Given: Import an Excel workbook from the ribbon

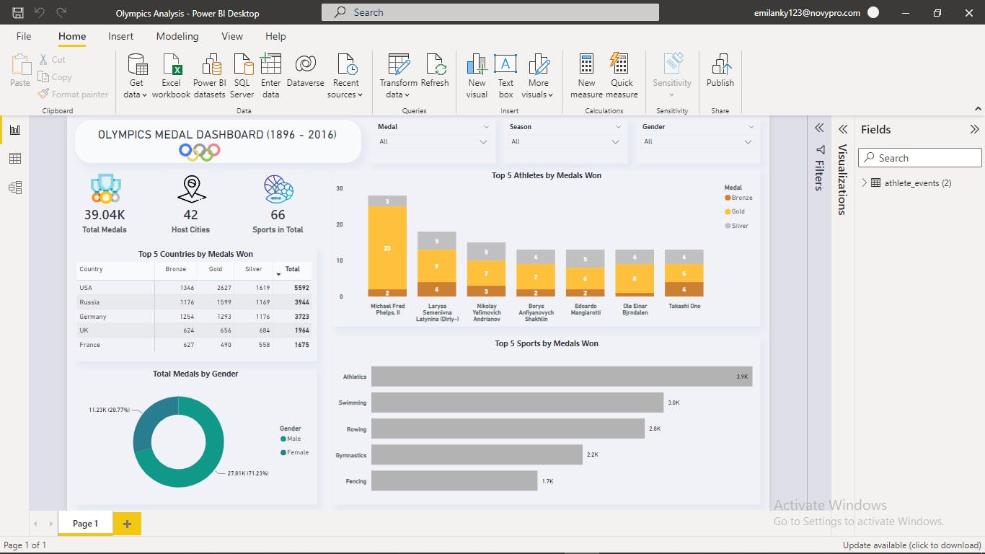Looking at the screenshot, I should [x=171, y=72].
